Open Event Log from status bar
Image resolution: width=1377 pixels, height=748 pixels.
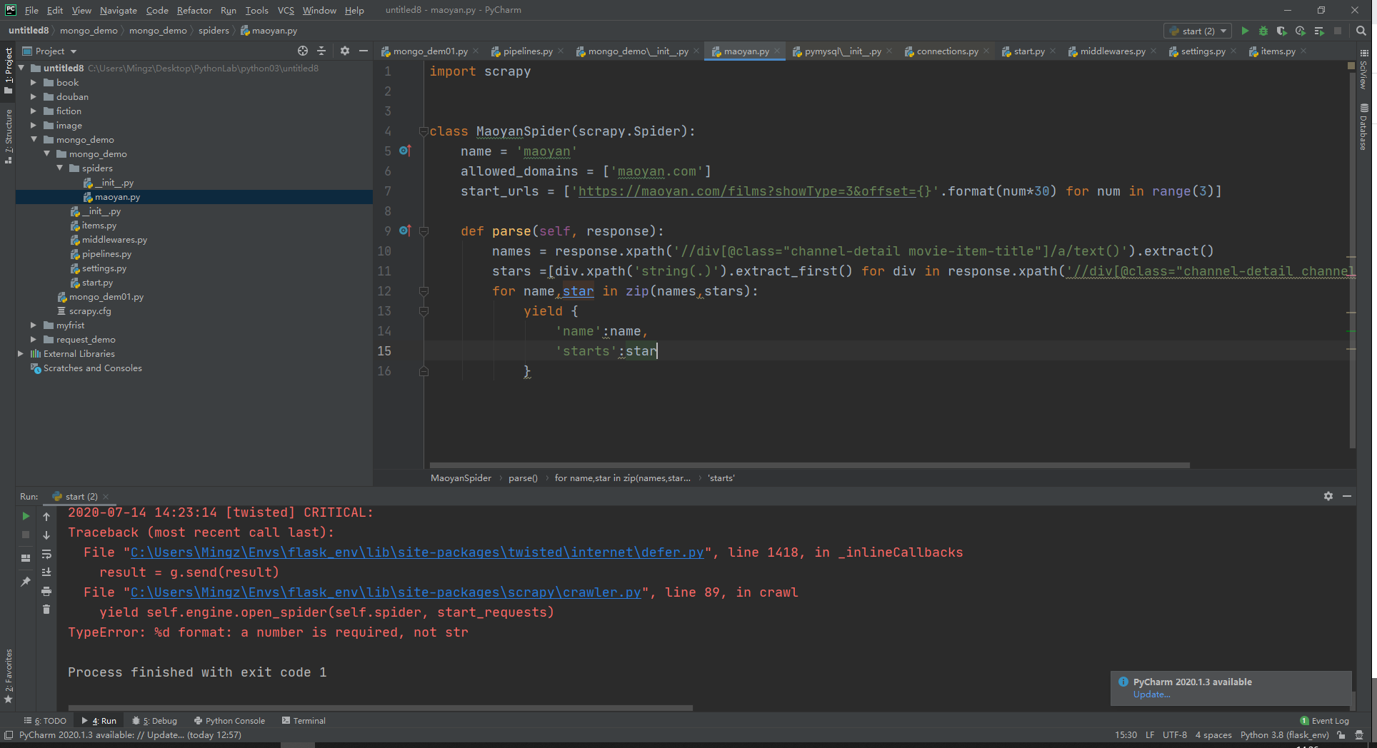pos(1324,721)
